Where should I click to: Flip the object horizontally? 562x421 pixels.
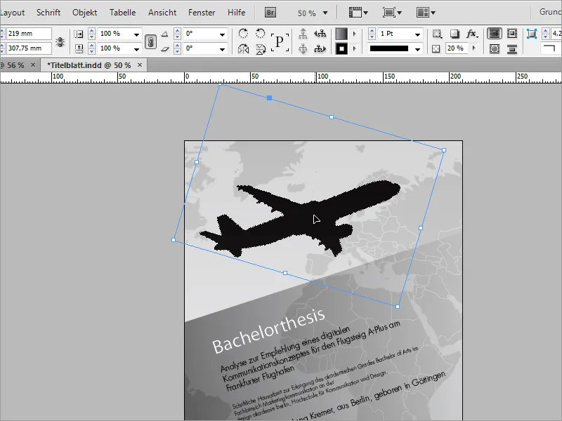click(243, 48)
